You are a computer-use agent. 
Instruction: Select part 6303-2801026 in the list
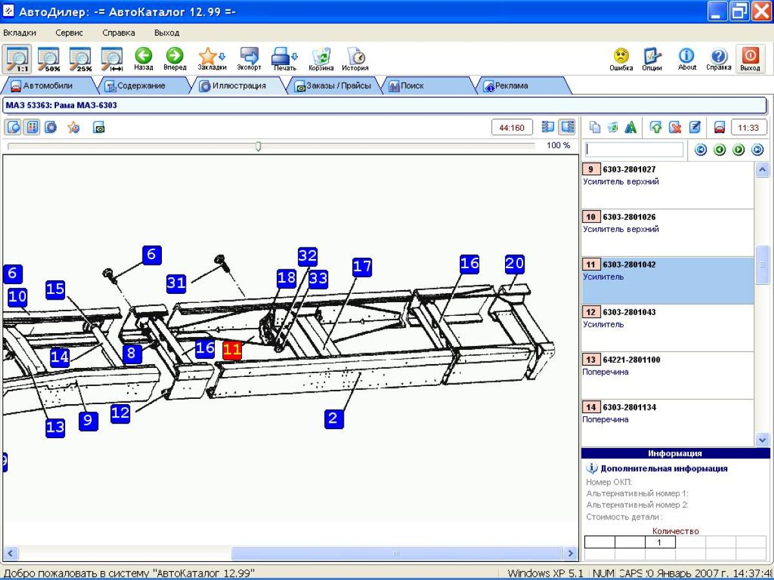(667, 233)
